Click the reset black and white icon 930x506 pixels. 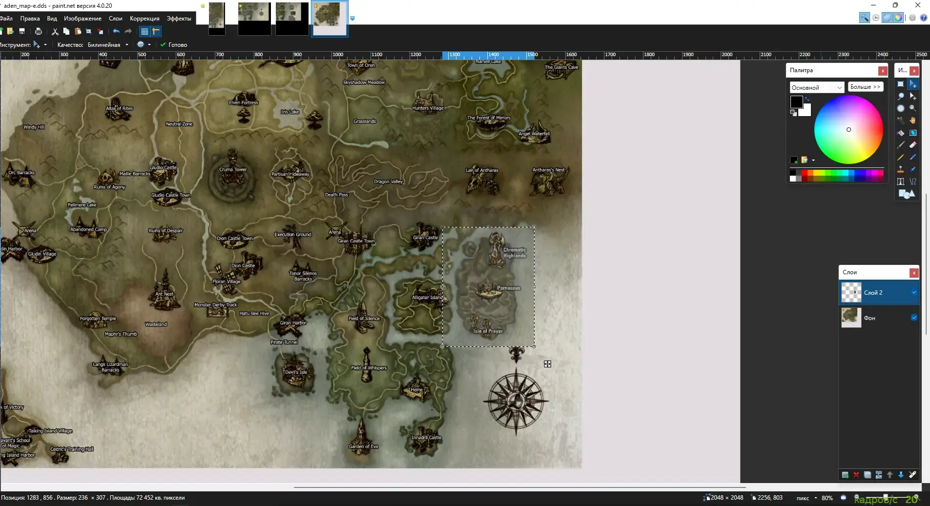(x=793, y=113)
